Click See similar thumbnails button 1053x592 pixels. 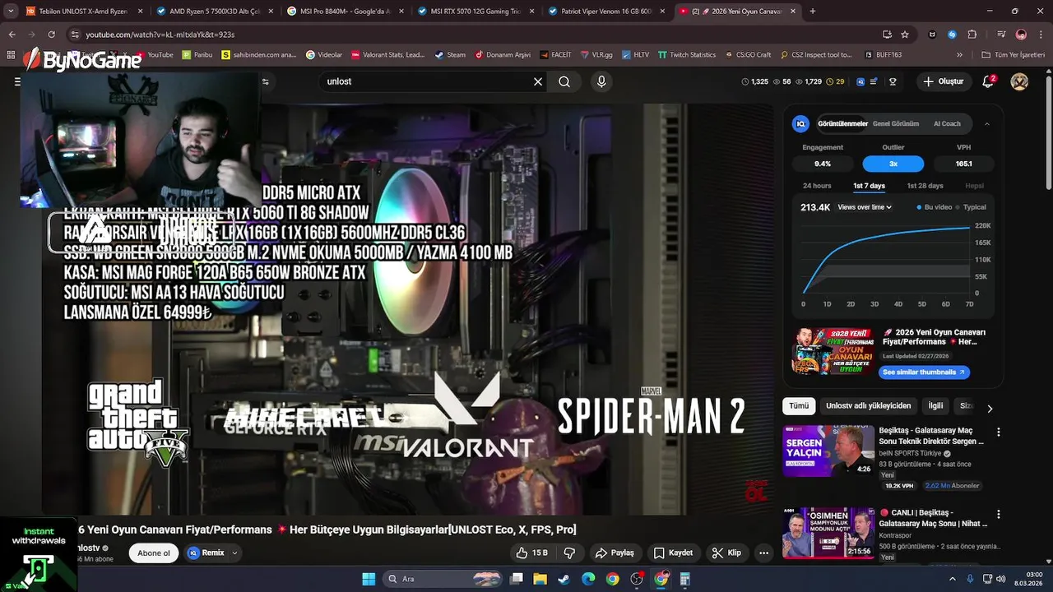(923, 372)
